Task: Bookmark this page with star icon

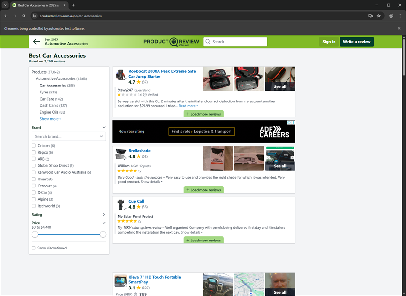Action: (x=379, y=16)
